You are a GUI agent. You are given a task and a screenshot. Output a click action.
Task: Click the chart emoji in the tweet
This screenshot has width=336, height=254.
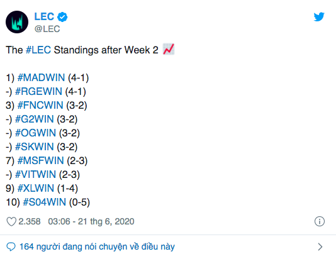tap(169, 49)
